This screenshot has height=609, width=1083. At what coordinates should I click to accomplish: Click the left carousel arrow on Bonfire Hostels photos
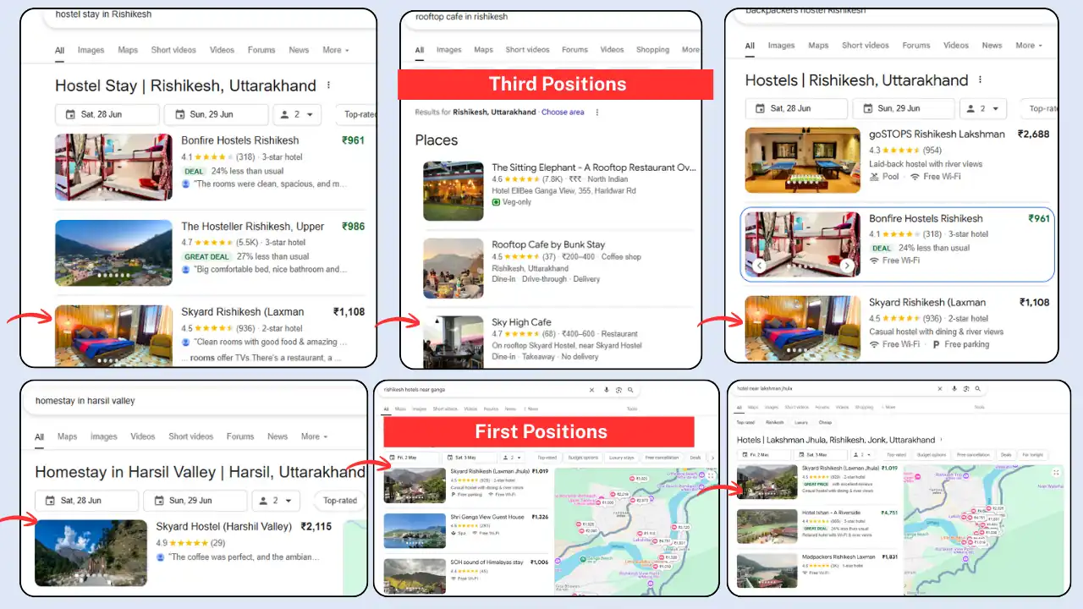coord(759,266)
